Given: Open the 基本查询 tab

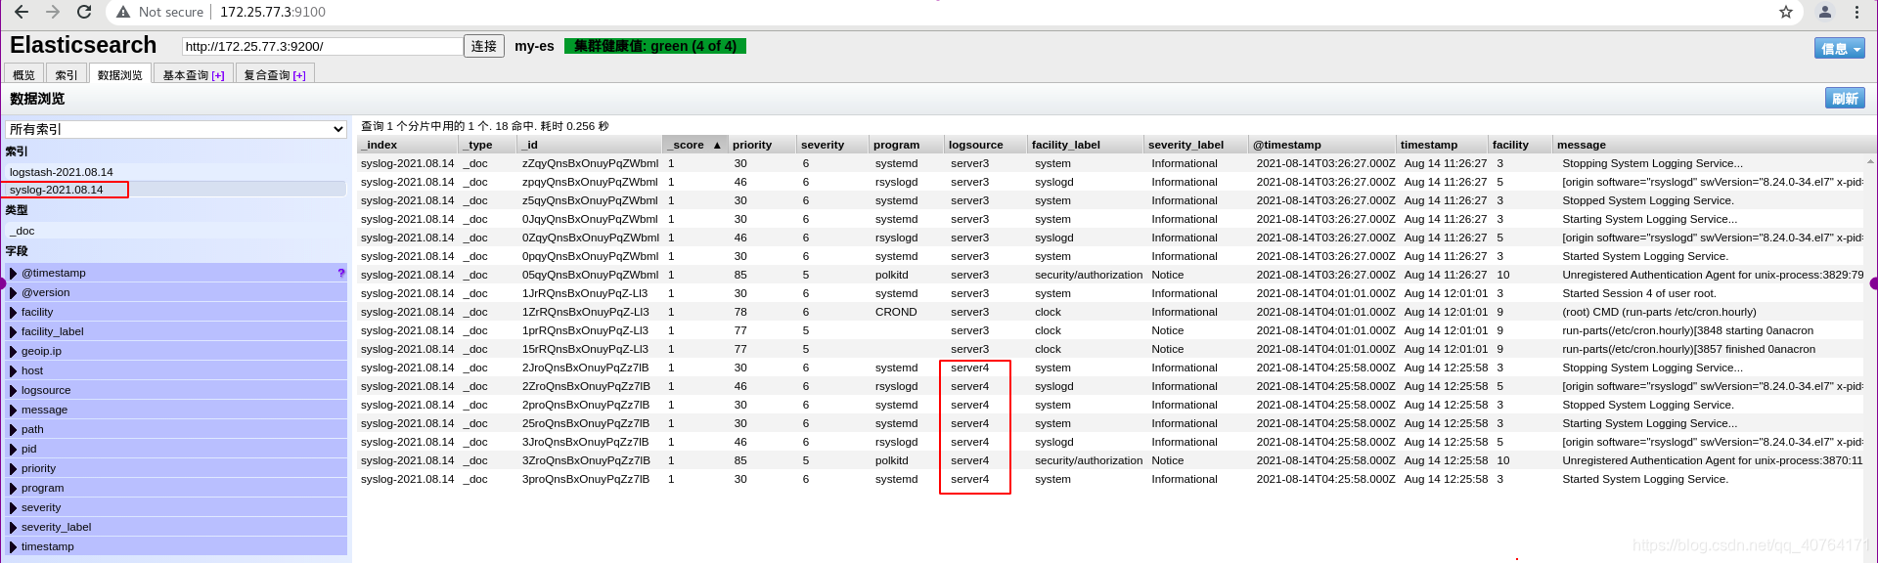Looking at the screenshot, I should (194, 74).
